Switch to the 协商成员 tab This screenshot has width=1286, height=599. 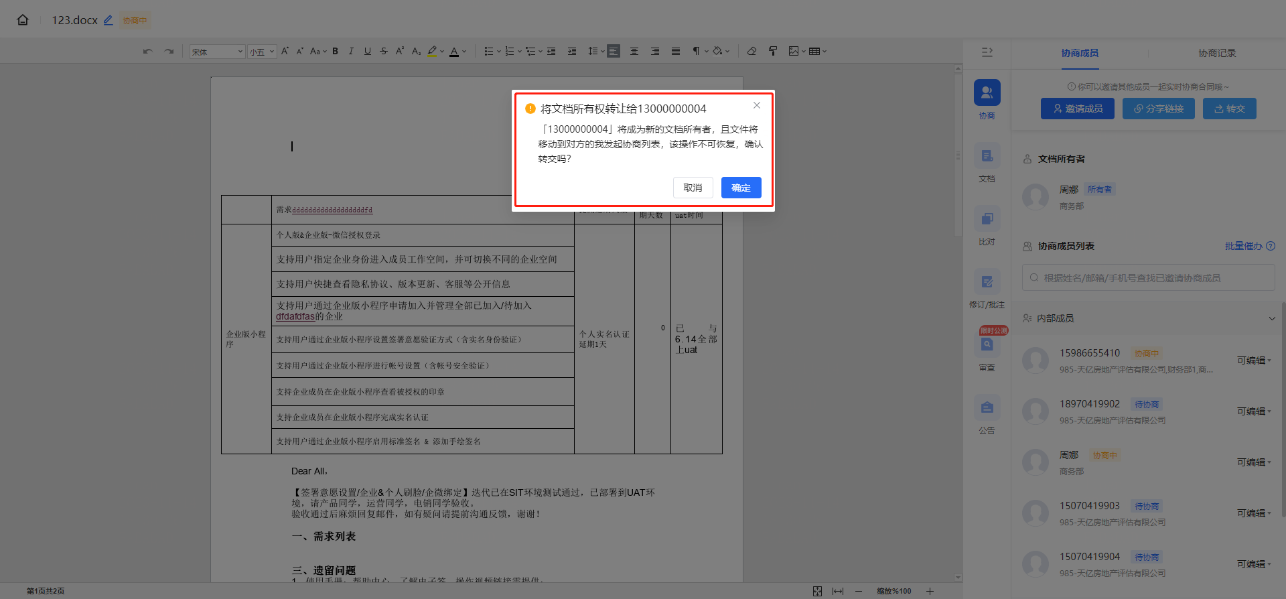[x=1080, y=53]
